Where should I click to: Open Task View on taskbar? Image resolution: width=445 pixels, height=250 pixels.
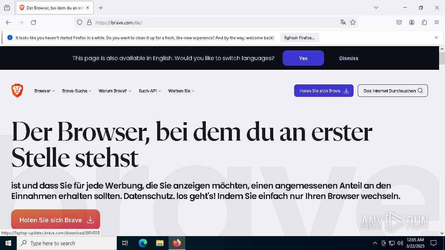(x=125, y=243)
